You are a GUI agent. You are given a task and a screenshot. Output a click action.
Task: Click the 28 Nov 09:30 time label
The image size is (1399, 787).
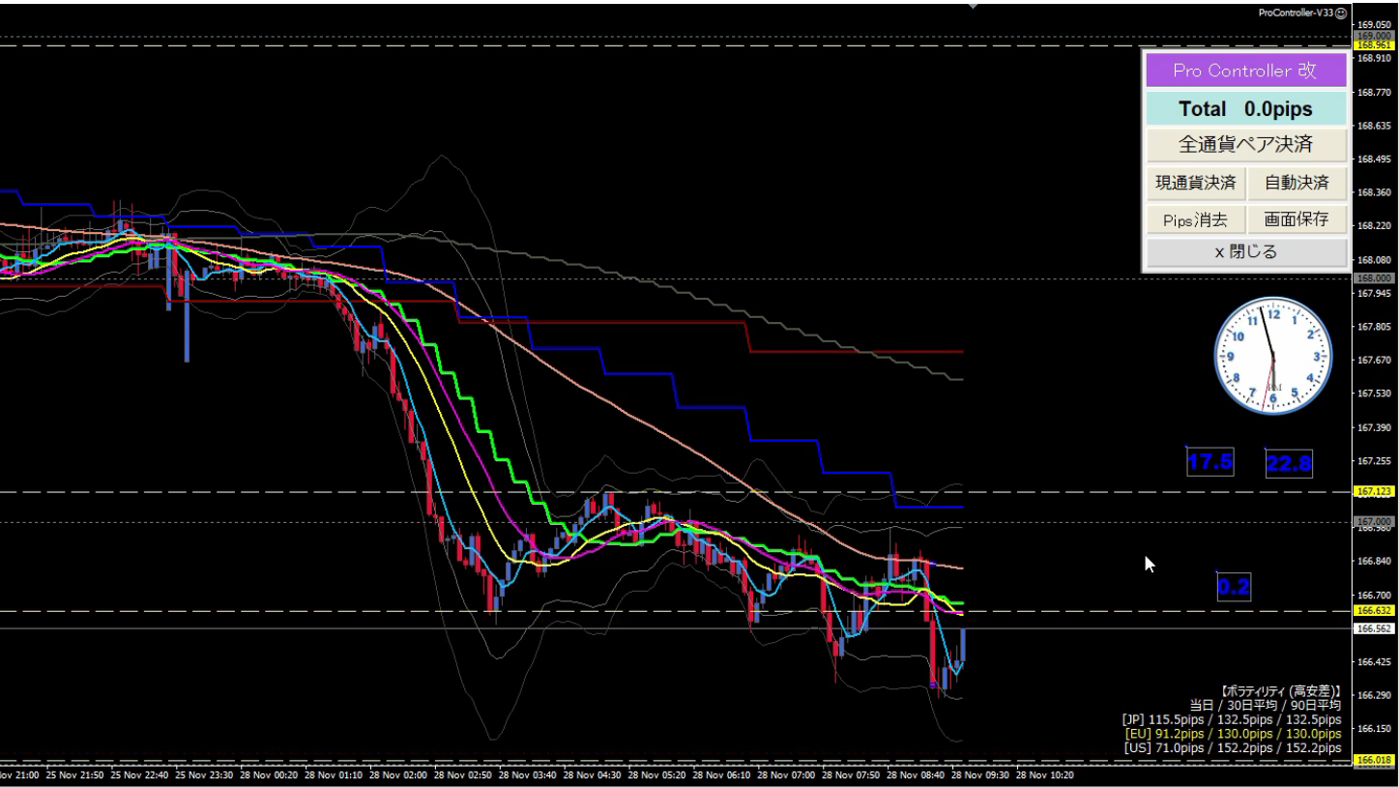(979, 774)
